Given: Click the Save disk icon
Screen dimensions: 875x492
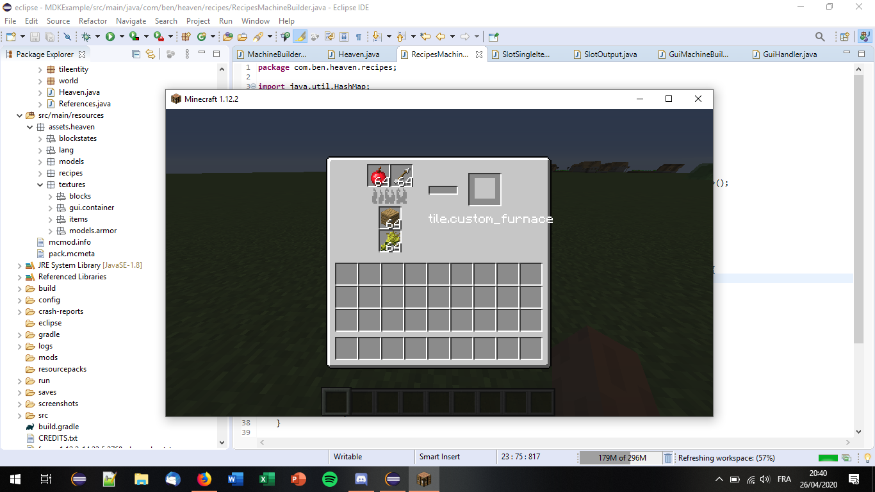Looking at the screenshot, I should tap(34, 37).
